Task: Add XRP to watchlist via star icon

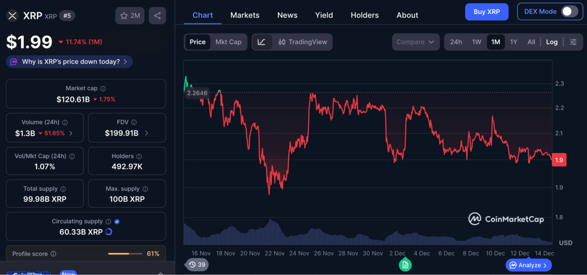Action: coord(124,15)
